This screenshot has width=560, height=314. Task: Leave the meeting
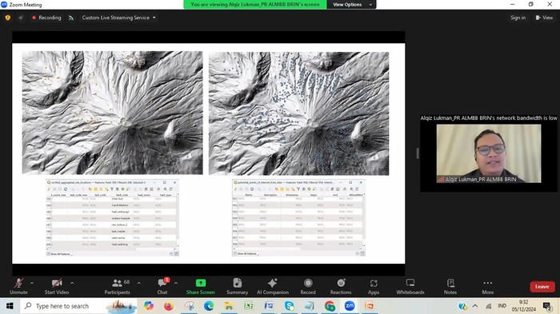pyautogui.click(x=542, y=287)
